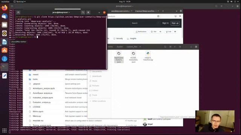Open Evaluation_analysis.ipynb on GitHub
Image resolution: width=241 pixels, height=135 pixels.
(x=43, y=97)
